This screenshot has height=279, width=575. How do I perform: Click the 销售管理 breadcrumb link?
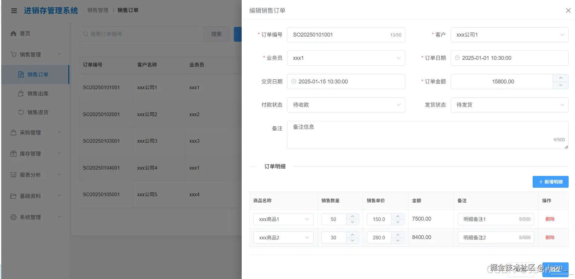coord(98,10)
